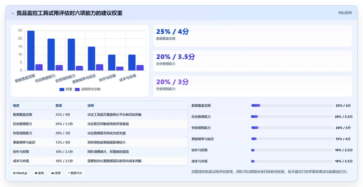Click the 对价格和促销场景影响较大 description
This screenshot has width=363, height=187.
107,143
